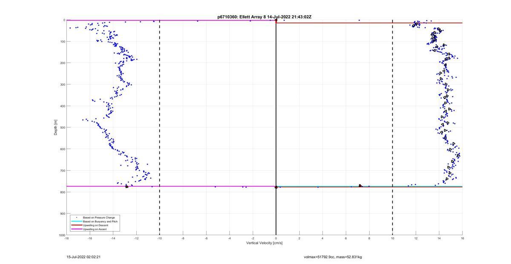Screen dimensions: 511x264
Task: Click the x-axis tick label '-14'
Action: click(x=113, y=238)
